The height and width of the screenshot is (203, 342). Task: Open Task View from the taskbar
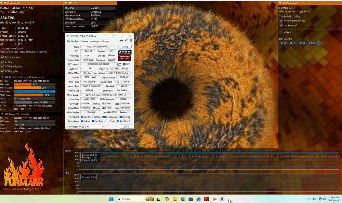(159, 199)
